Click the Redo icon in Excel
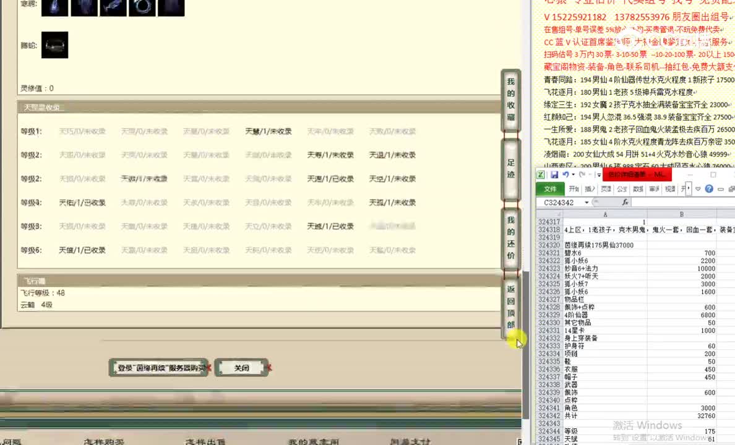735x445 pixels. (x=582, y=175)
